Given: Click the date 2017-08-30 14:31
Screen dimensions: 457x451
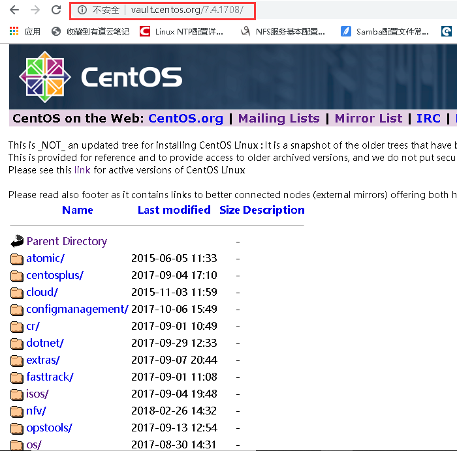Looking at the screenshot, I should (174, 445).
